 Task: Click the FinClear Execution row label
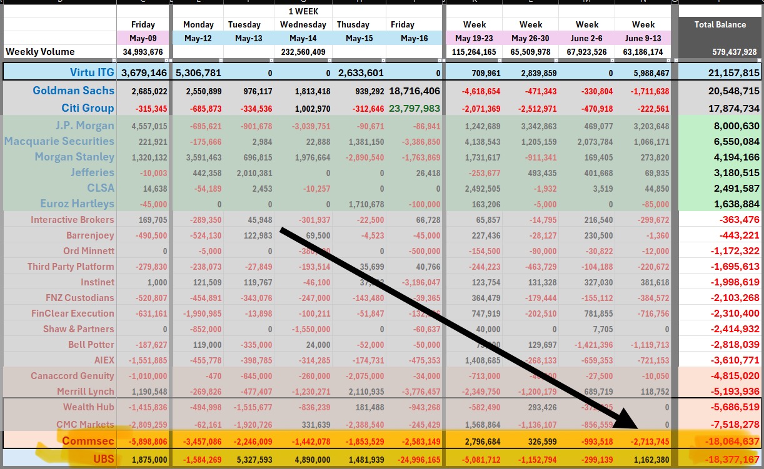coord(73,313)
